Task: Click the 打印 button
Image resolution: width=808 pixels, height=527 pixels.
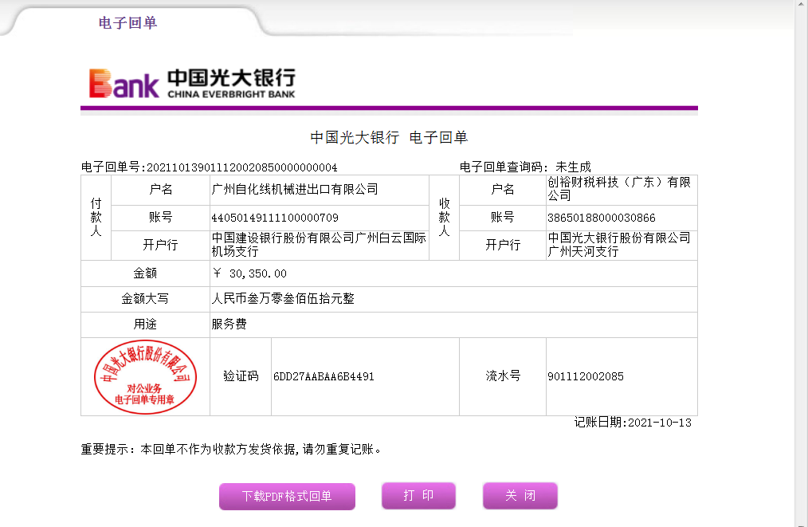Action: [x=418, y=496]
